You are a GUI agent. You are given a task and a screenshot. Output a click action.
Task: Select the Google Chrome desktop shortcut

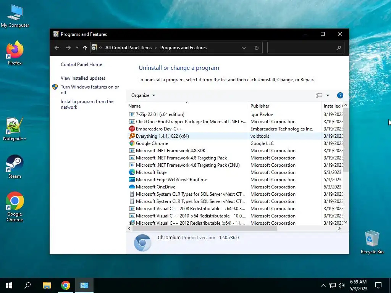15,207
